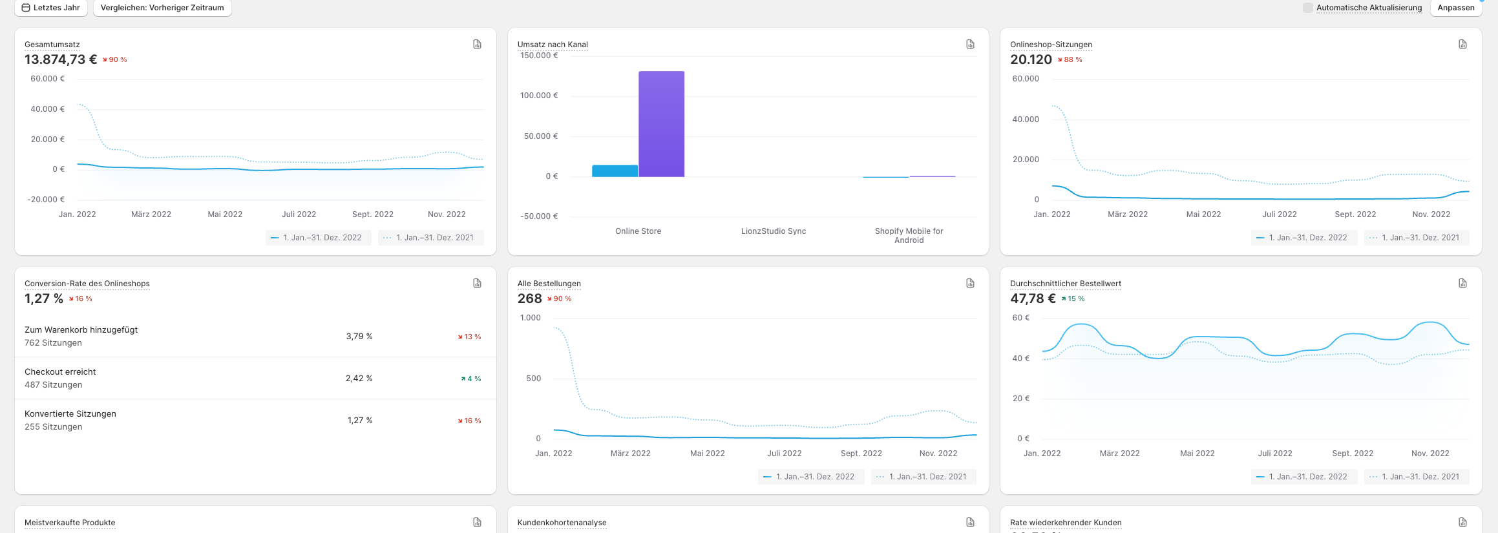
Task: Enable the Automatische Aktualisierung checkbox
Action: tap(1307, 8)
